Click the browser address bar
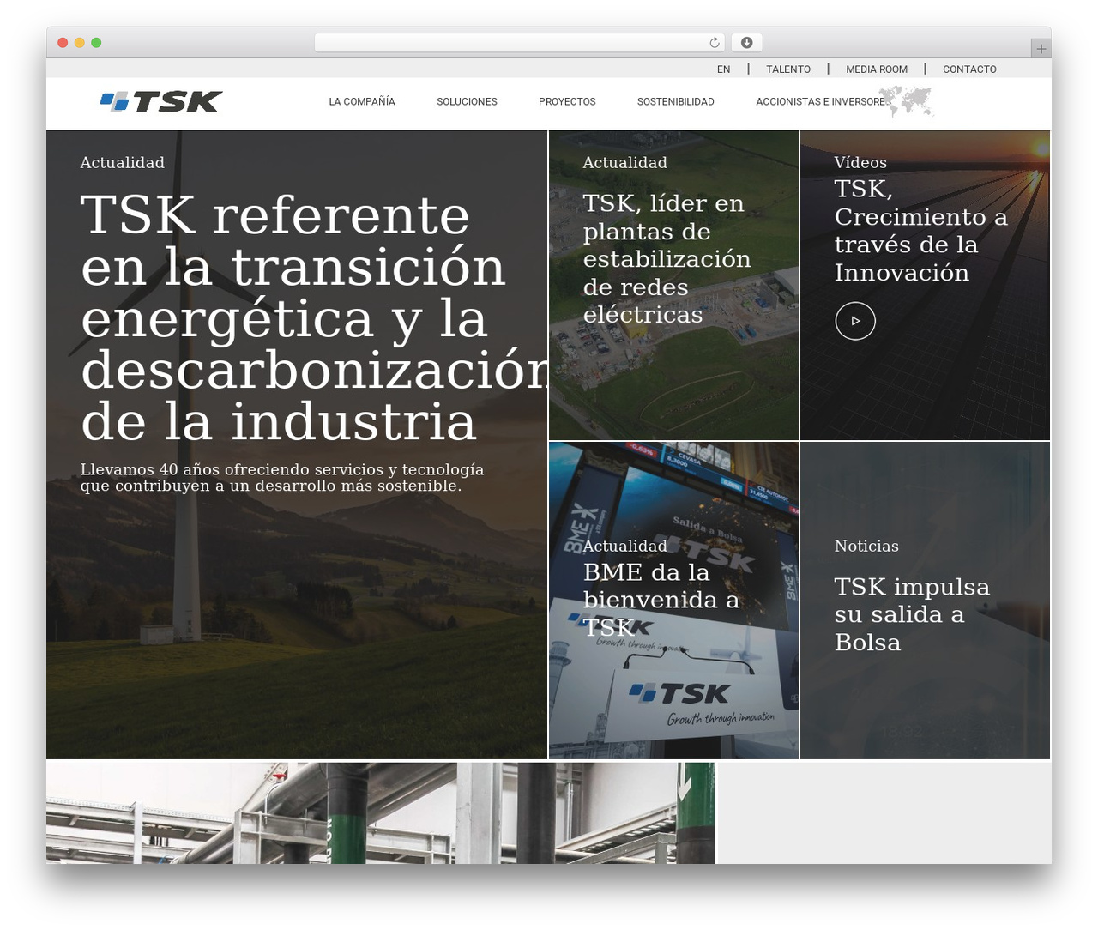 (x=520, y=43)
